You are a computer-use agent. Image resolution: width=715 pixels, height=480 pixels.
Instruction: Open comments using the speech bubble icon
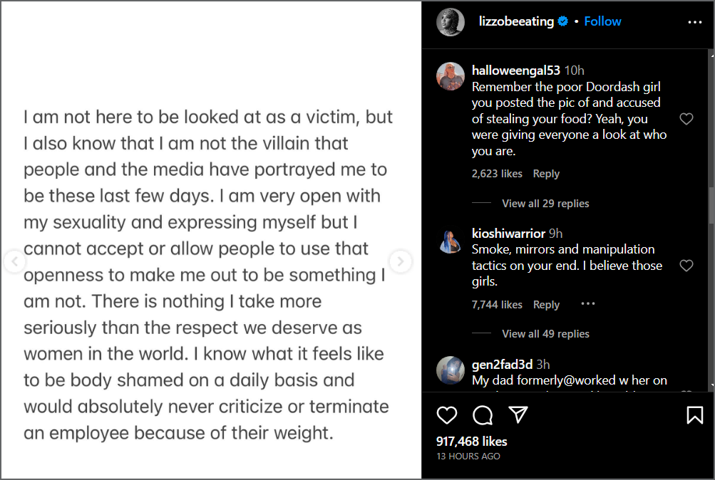pyautogui.click(x=483, y=415)
